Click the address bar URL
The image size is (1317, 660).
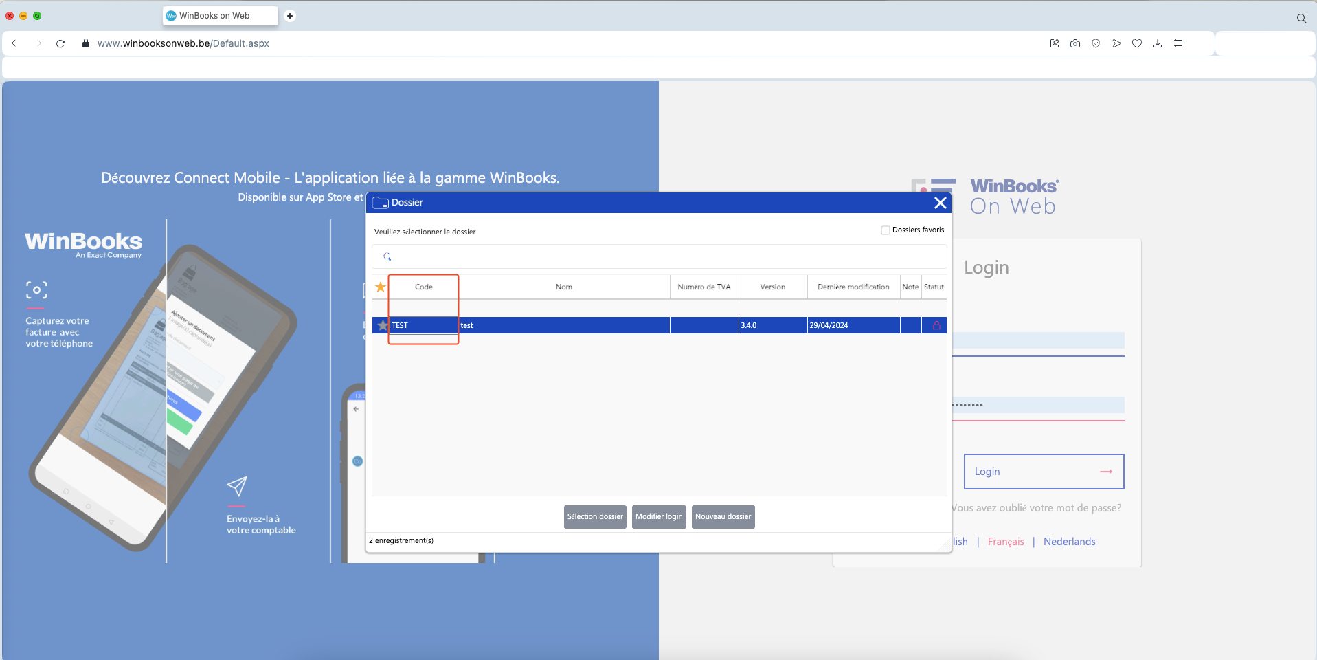(x=183, y=43)
